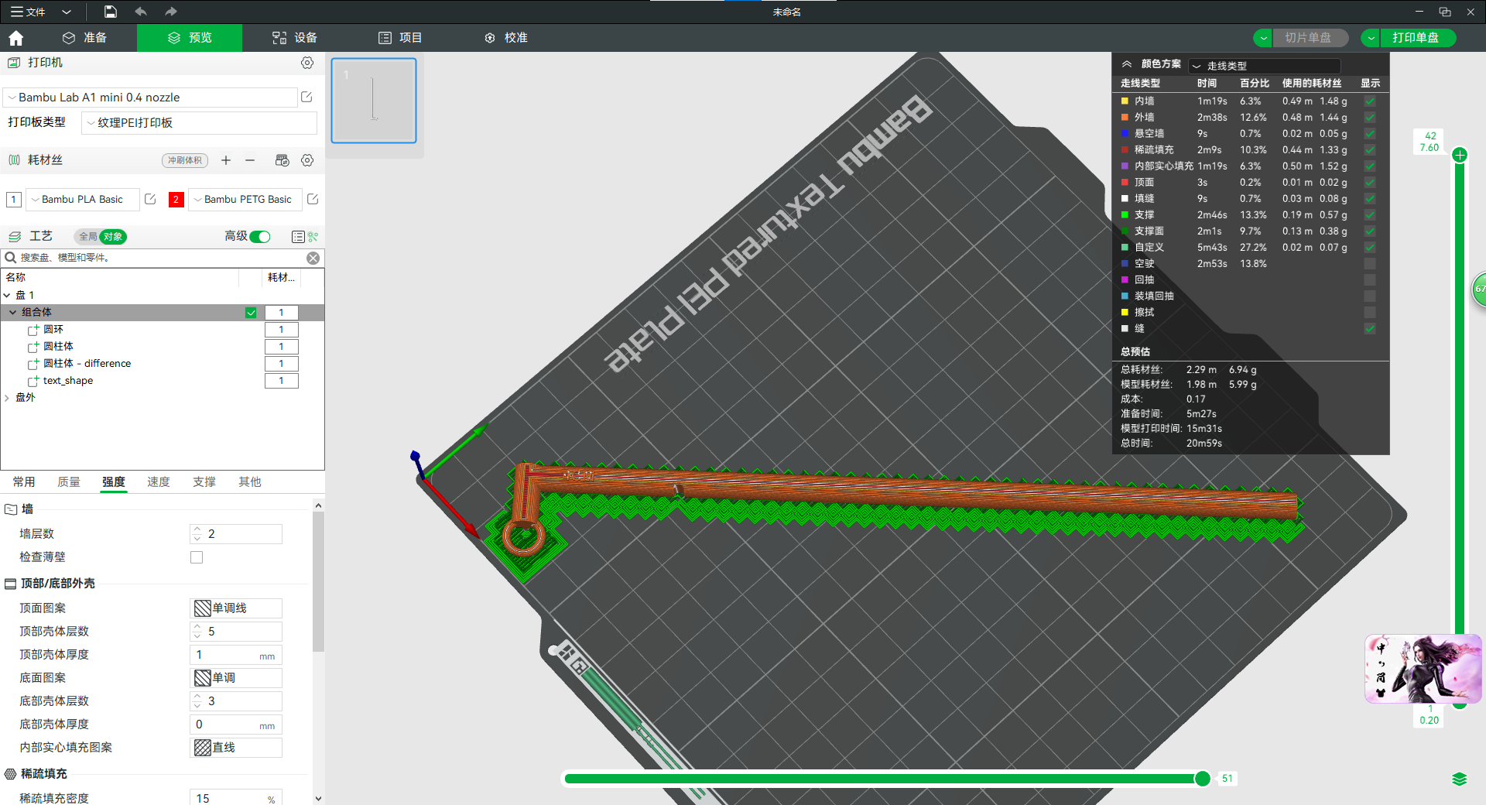Open printer settings gear icon
The image size is (1486, 805).
307,63
